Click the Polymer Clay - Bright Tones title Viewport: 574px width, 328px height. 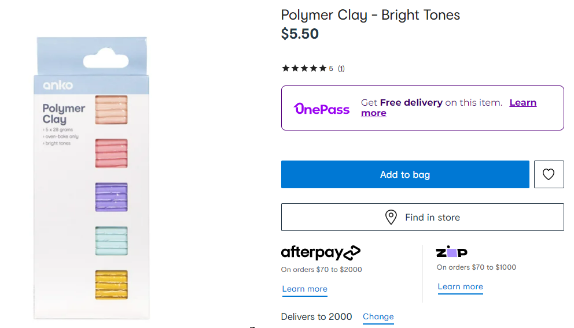tap(370, 15)
